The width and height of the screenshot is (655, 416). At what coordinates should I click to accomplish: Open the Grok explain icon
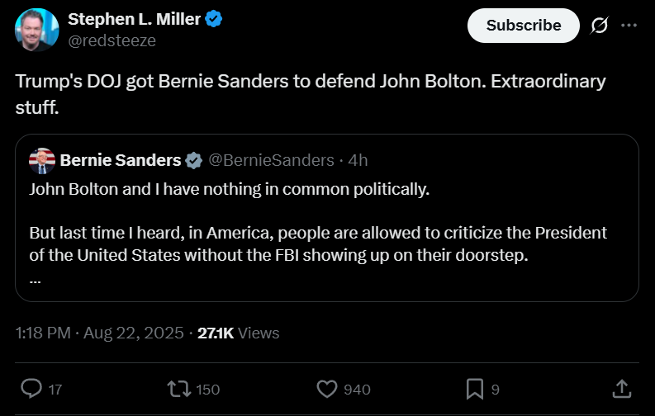[600, 26]
